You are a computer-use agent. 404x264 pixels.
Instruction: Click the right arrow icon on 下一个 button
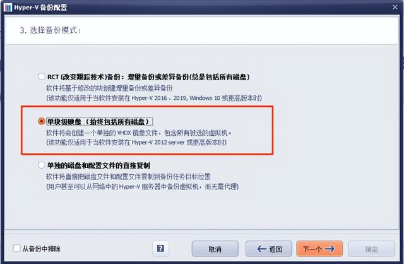point(330,249)
